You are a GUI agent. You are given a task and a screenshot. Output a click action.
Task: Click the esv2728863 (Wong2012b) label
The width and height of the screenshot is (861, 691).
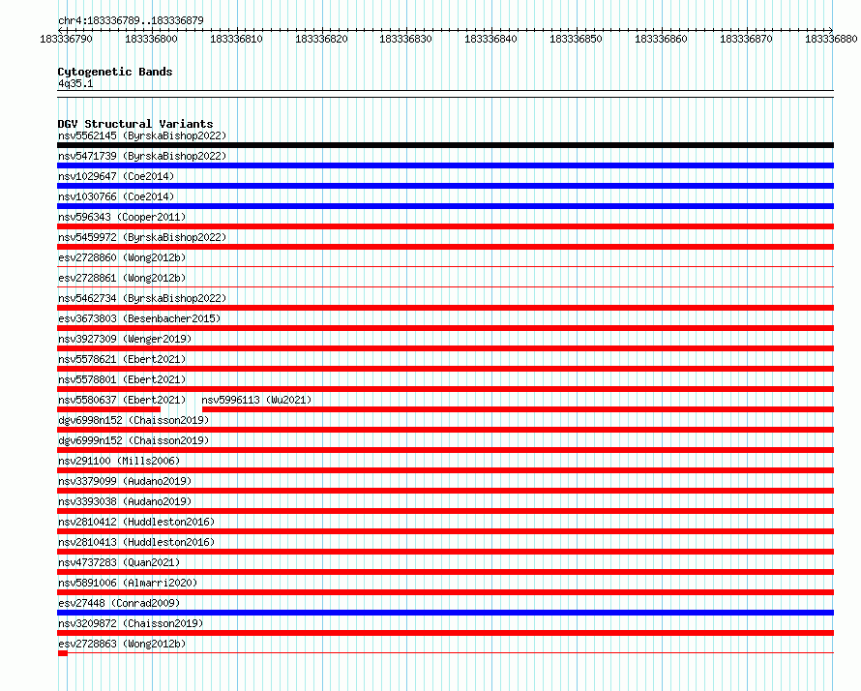(122, 644)
